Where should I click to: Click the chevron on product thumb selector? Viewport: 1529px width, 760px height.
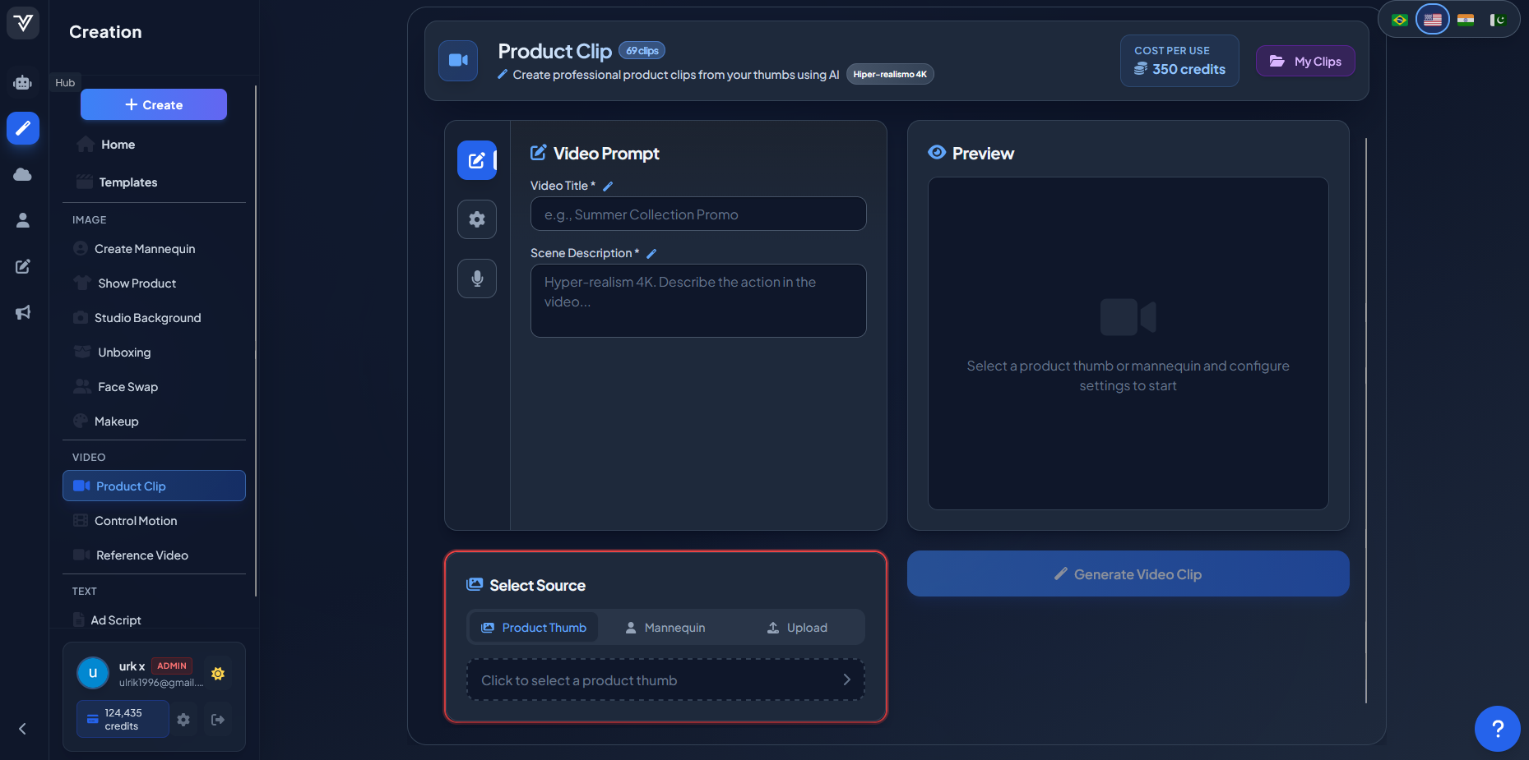(846, 679)
